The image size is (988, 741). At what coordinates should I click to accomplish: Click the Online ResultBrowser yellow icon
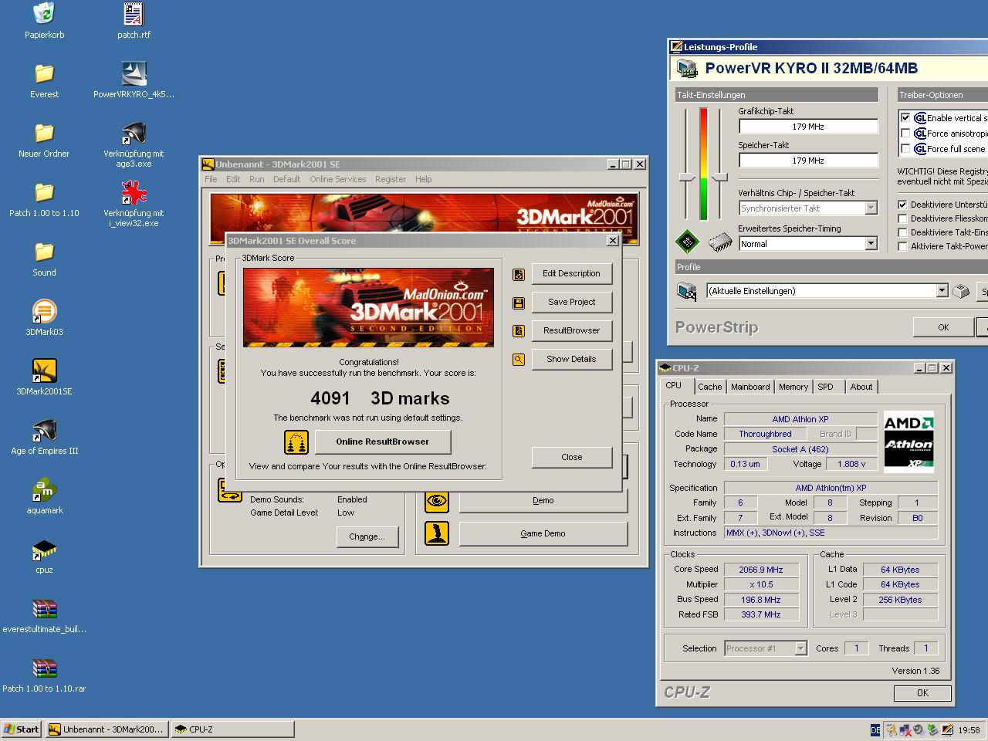tap(296, 442)
